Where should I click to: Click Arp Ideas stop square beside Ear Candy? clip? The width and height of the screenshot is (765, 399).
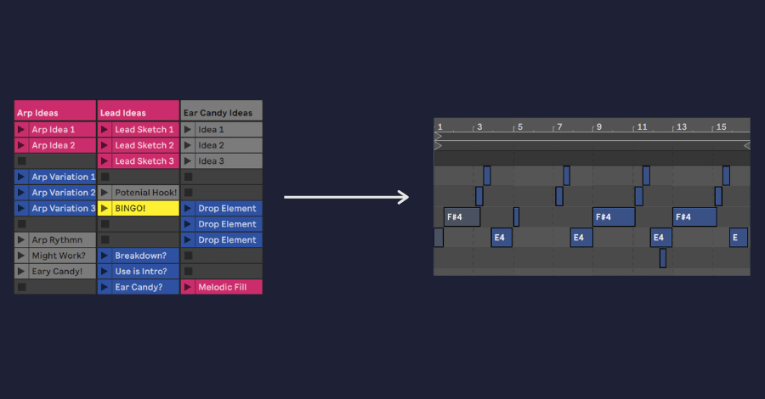[x=21, y=287]
